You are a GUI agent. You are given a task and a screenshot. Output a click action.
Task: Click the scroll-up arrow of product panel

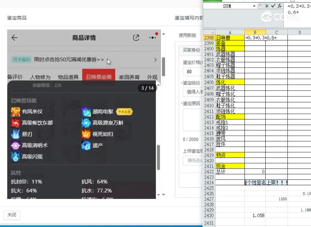163,34
